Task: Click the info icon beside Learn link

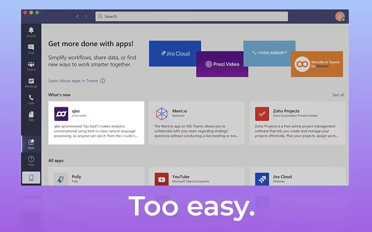Action: click(102, 81)
